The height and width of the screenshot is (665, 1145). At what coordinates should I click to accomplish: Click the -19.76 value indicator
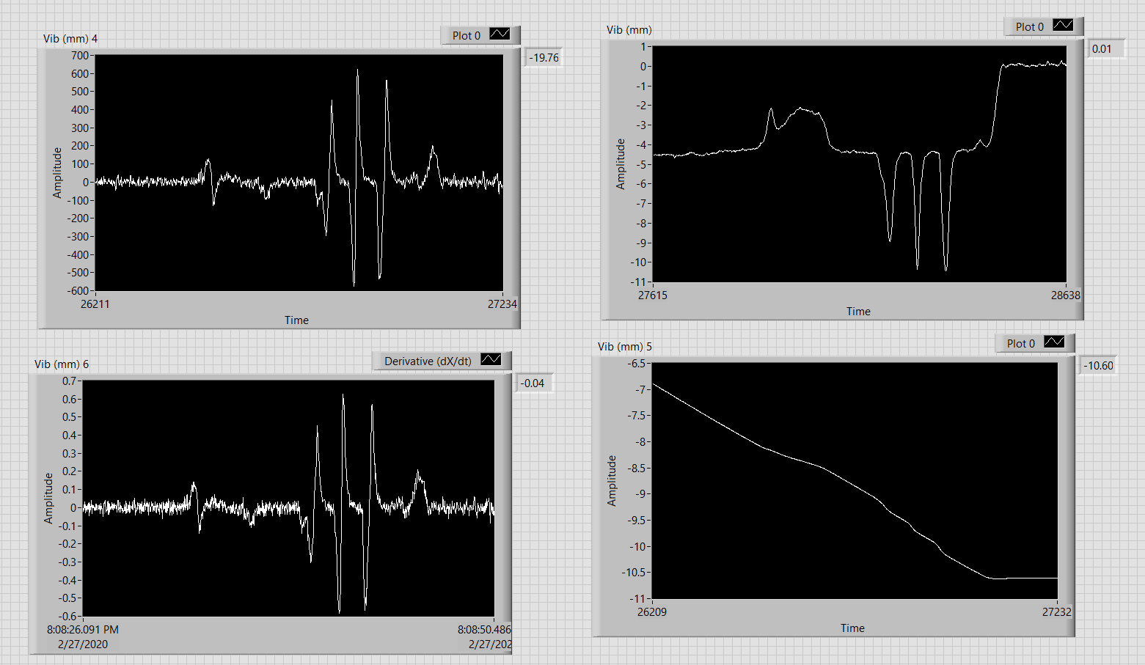544,57
